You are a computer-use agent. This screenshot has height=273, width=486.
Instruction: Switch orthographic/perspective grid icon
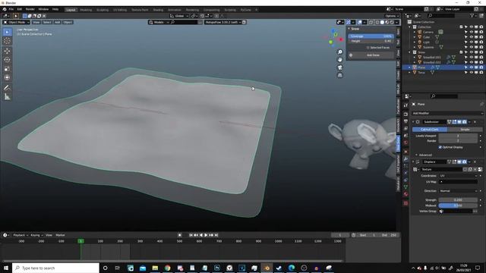(x=340, y=75)
